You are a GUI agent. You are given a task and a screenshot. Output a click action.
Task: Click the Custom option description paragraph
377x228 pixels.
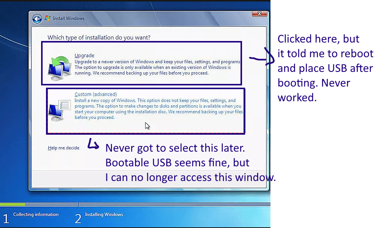pyautogui.click(x=158, y=109)
